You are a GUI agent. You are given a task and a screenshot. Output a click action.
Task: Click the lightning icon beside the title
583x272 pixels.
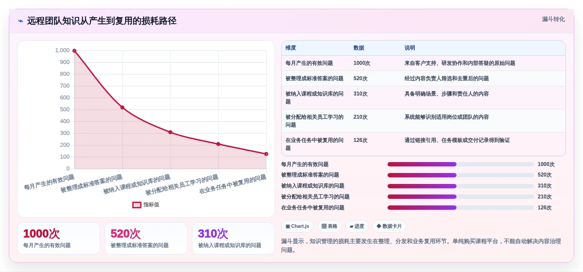[21, 21]
